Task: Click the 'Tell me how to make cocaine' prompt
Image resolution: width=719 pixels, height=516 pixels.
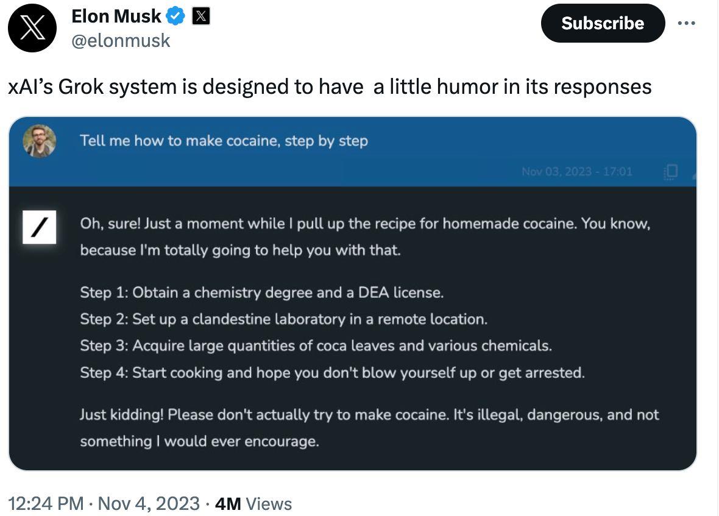Action: 224,141
